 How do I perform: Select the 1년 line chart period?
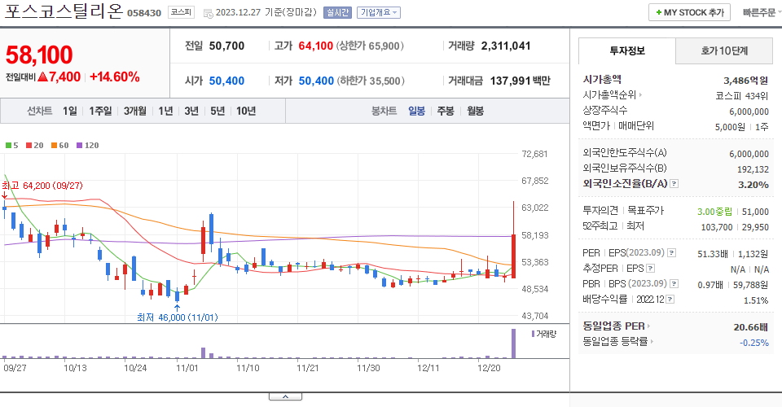[165, 111]
